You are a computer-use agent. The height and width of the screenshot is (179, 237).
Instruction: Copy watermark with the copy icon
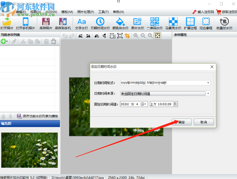pyautogui.click(x=30, y=41)
